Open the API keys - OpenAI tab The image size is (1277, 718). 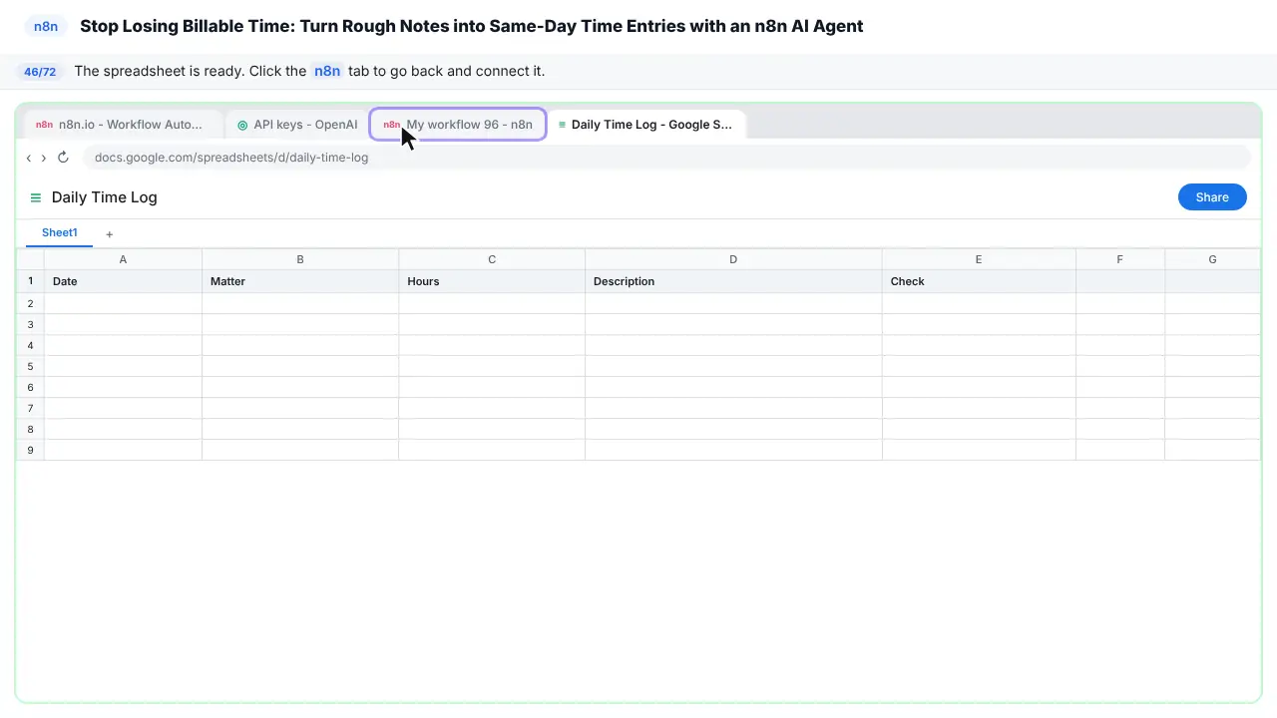(297, 125)
